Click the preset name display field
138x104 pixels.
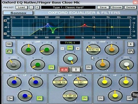(x=68, y=8)
